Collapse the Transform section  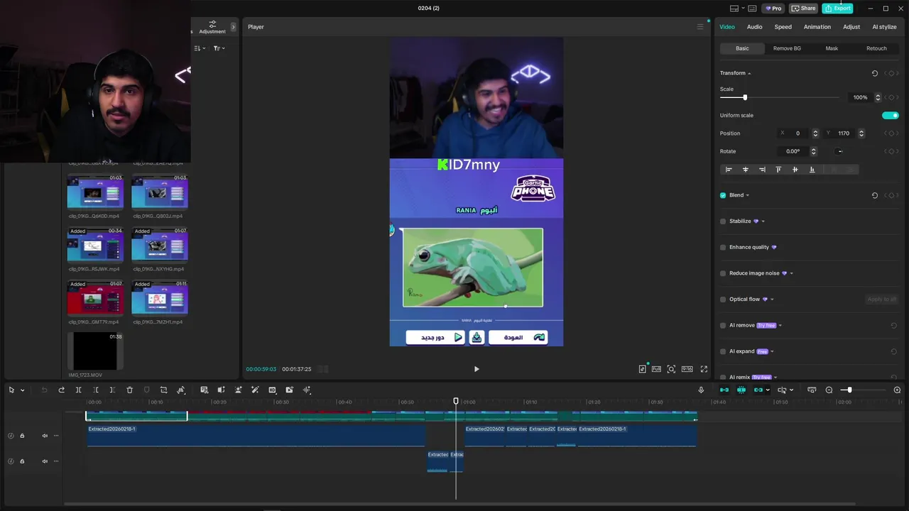pyautogui.click(x=749, y=73)
